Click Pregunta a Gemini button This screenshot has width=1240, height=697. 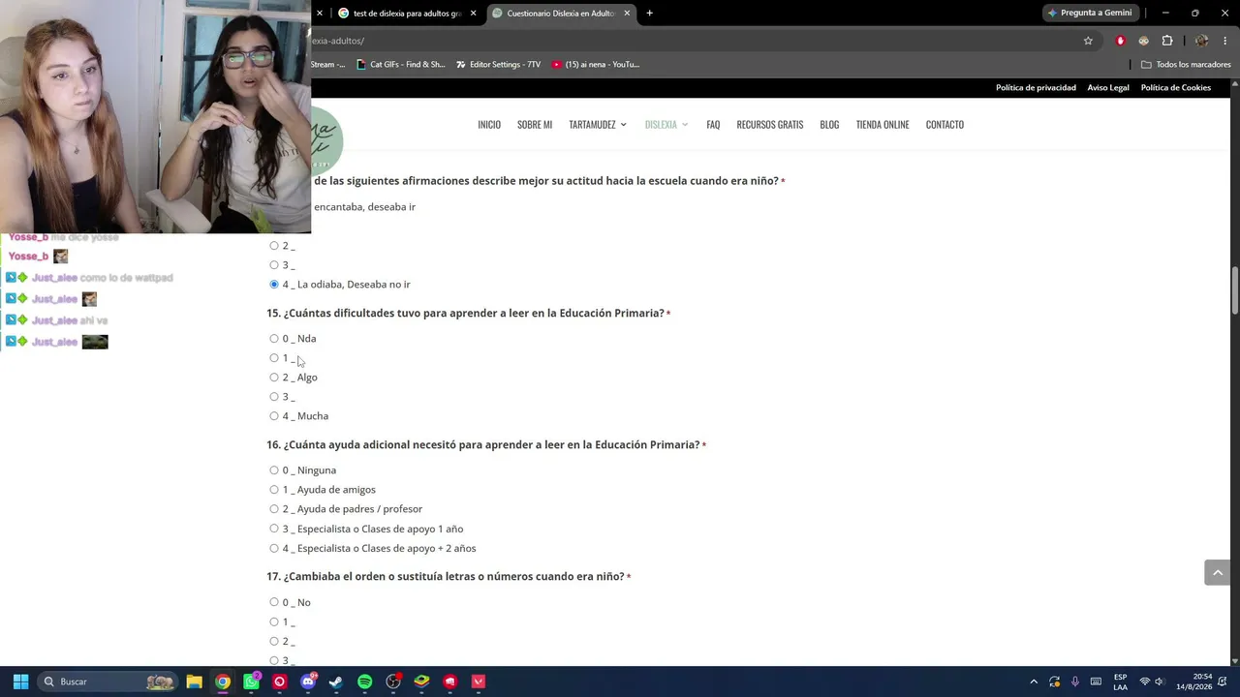click(1089, 13)
